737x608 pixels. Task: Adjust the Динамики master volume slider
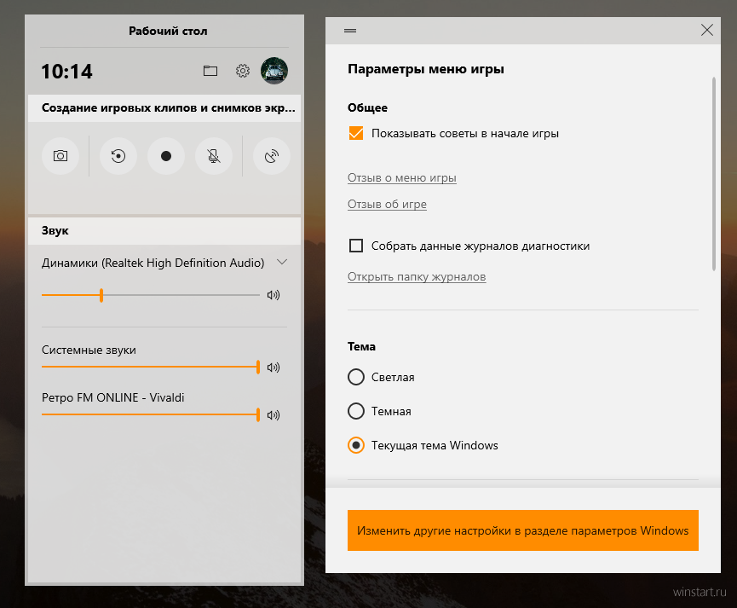point(151,295)
